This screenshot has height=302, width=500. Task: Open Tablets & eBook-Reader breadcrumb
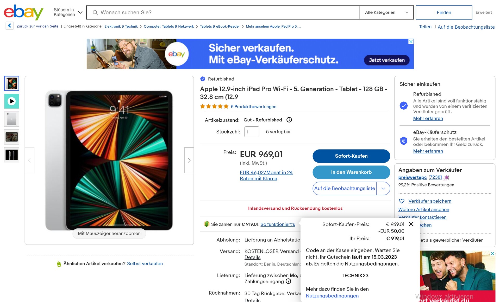click(x=220, y=26)
